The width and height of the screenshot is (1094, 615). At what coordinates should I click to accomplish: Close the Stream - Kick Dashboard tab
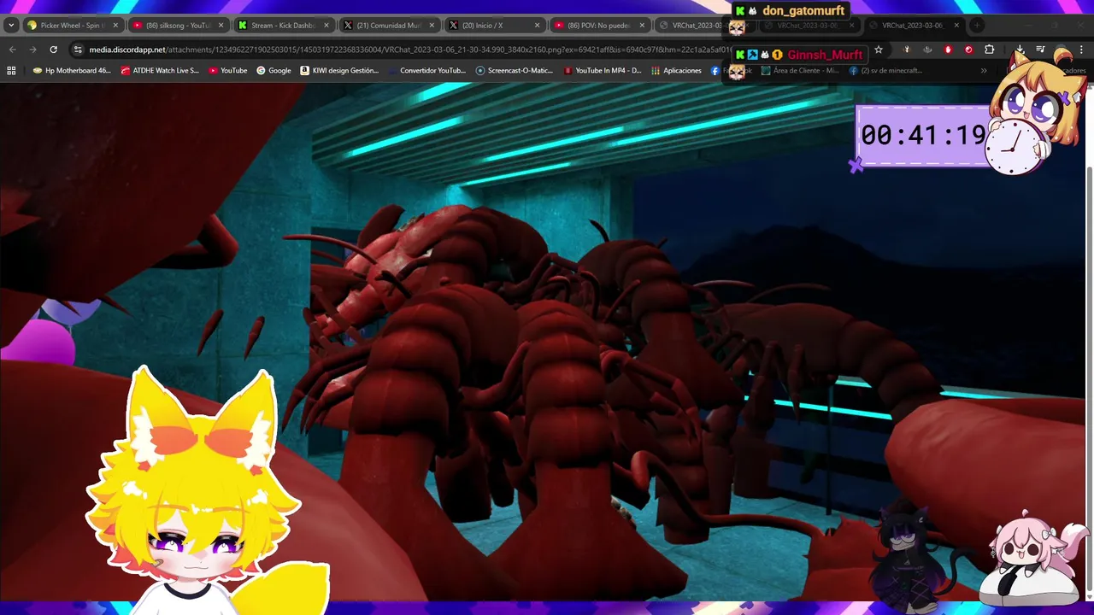pyautogui.click(x=326, y=25)
